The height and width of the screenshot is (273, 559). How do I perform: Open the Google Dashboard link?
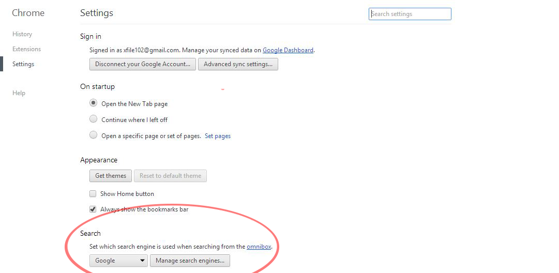pos(288,50)
